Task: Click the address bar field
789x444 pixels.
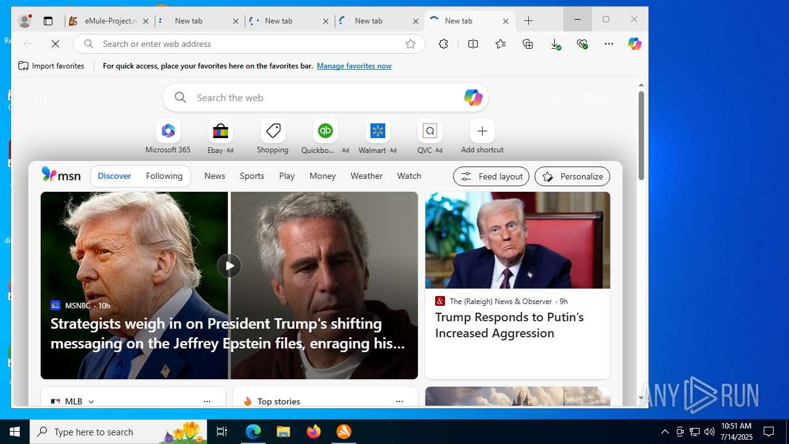Action: click(249, 44)
